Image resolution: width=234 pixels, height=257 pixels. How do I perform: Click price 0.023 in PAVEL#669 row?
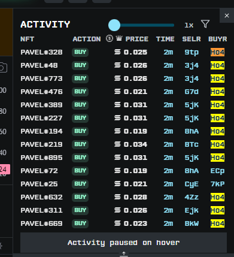pos(135,223)
